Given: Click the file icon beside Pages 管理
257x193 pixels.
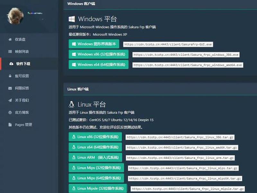Looking at the screenshot, I should [x=10, y=124].
